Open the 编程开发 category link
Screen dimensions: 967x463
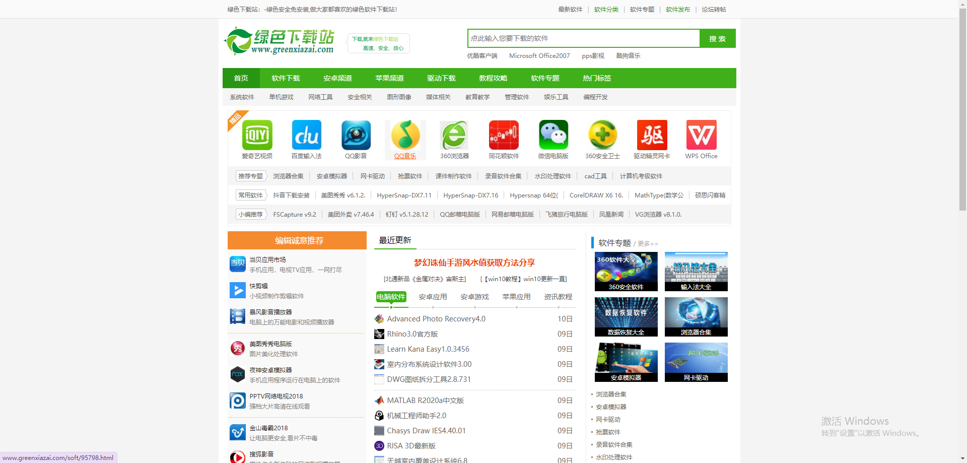[595, 97]
